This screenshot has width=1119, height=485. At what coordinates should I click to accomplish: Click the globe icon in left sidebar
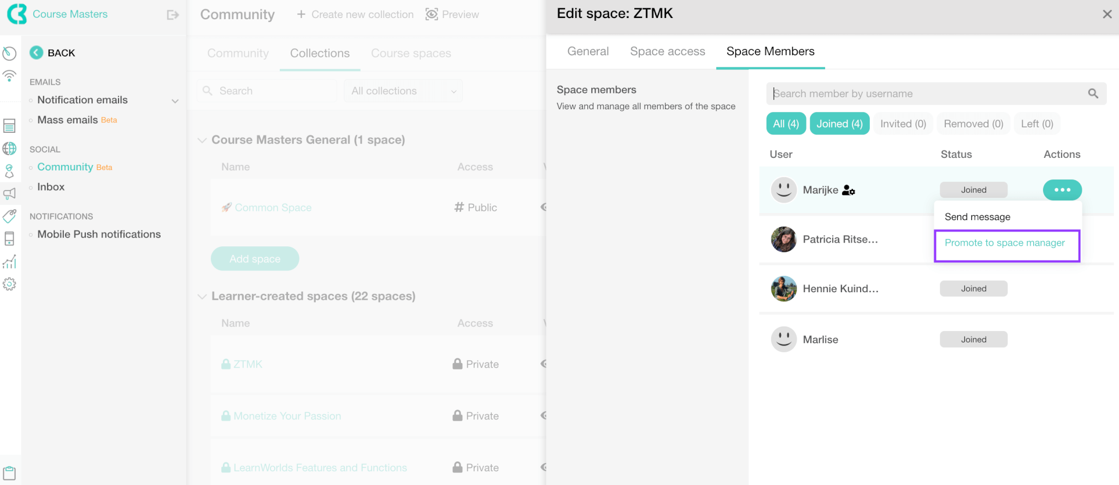(9, 148)
